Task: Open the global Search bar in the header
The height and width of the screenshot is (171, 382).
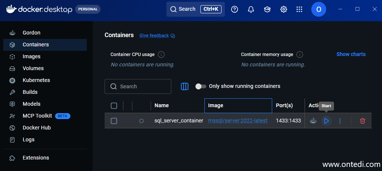Action: click(195, 9)
